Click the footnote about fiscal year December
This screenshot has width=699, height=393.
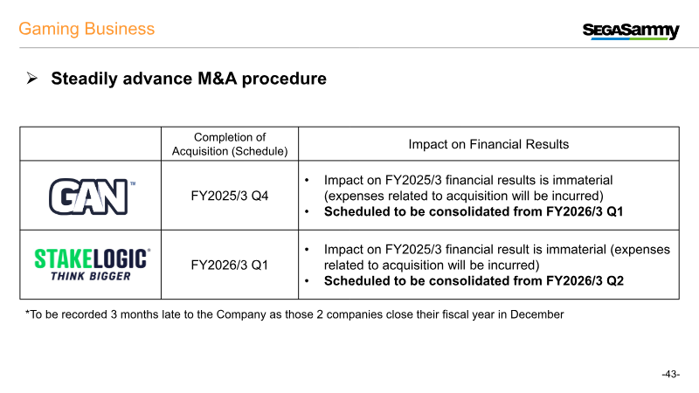click(x=294, y=314)
